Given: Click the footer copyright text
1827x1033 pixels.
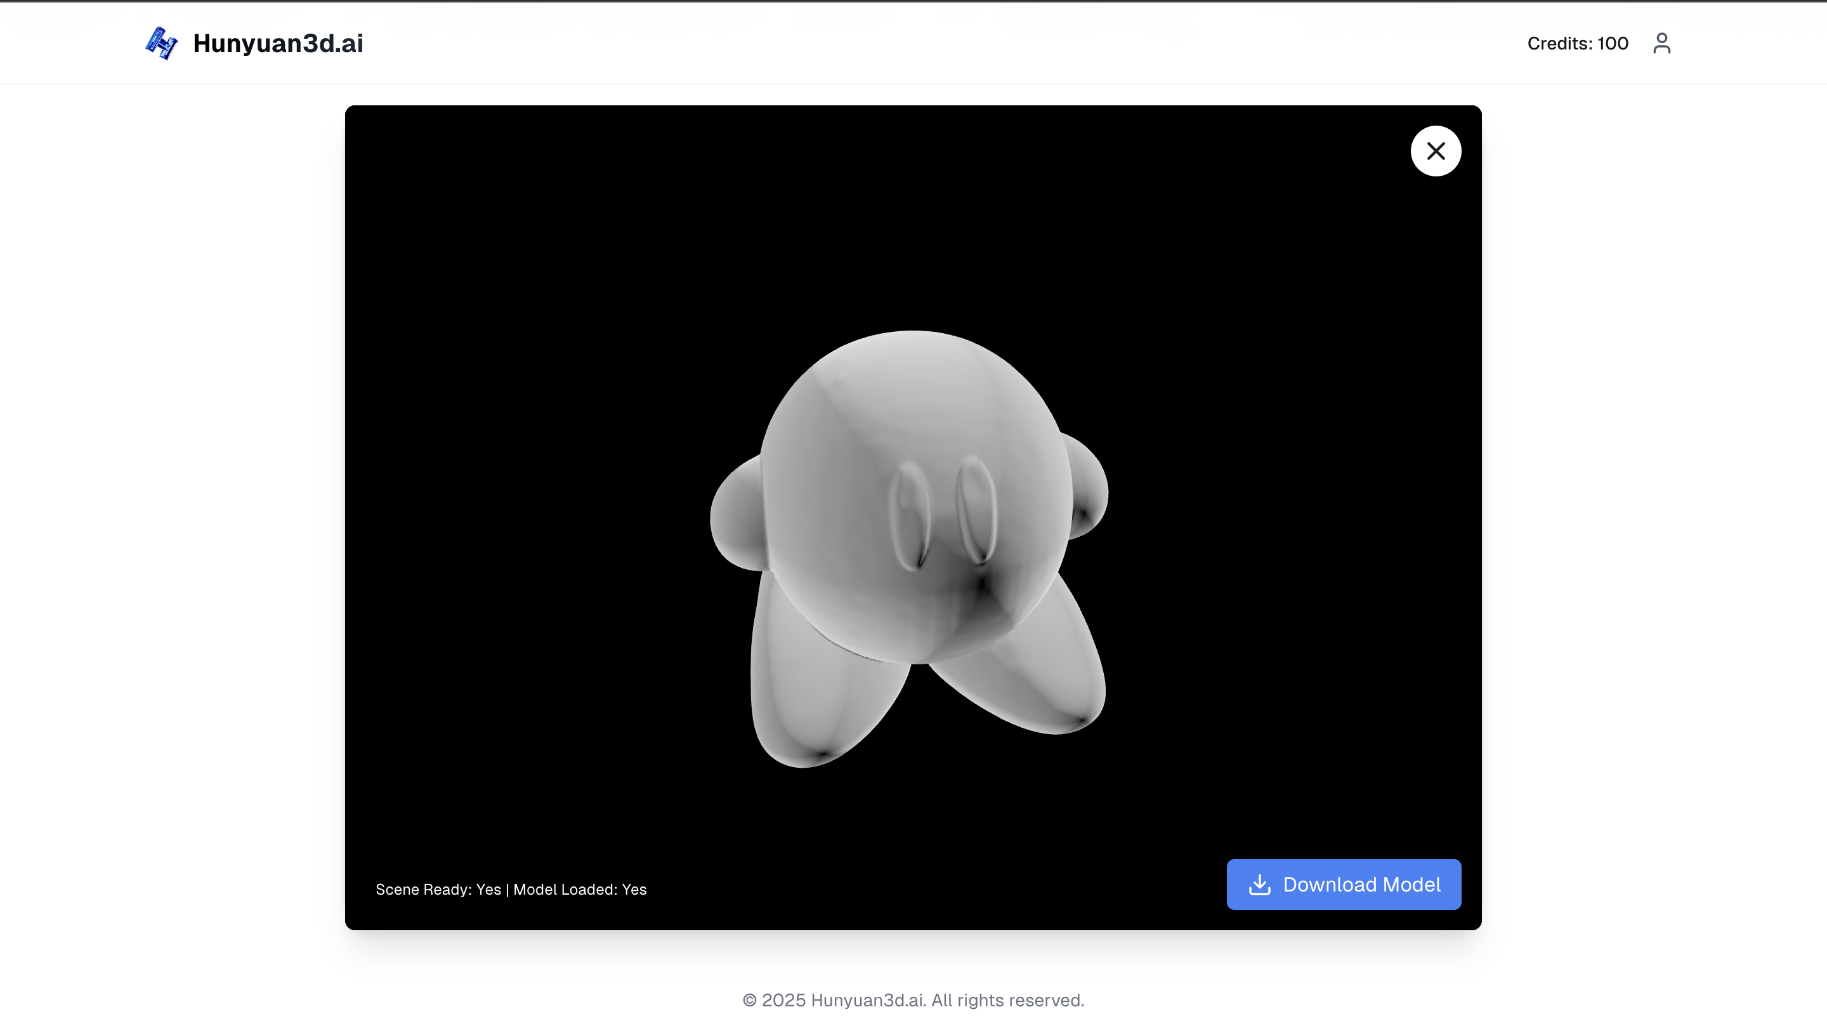Looking at the screenshot, I should point(913,1001).
